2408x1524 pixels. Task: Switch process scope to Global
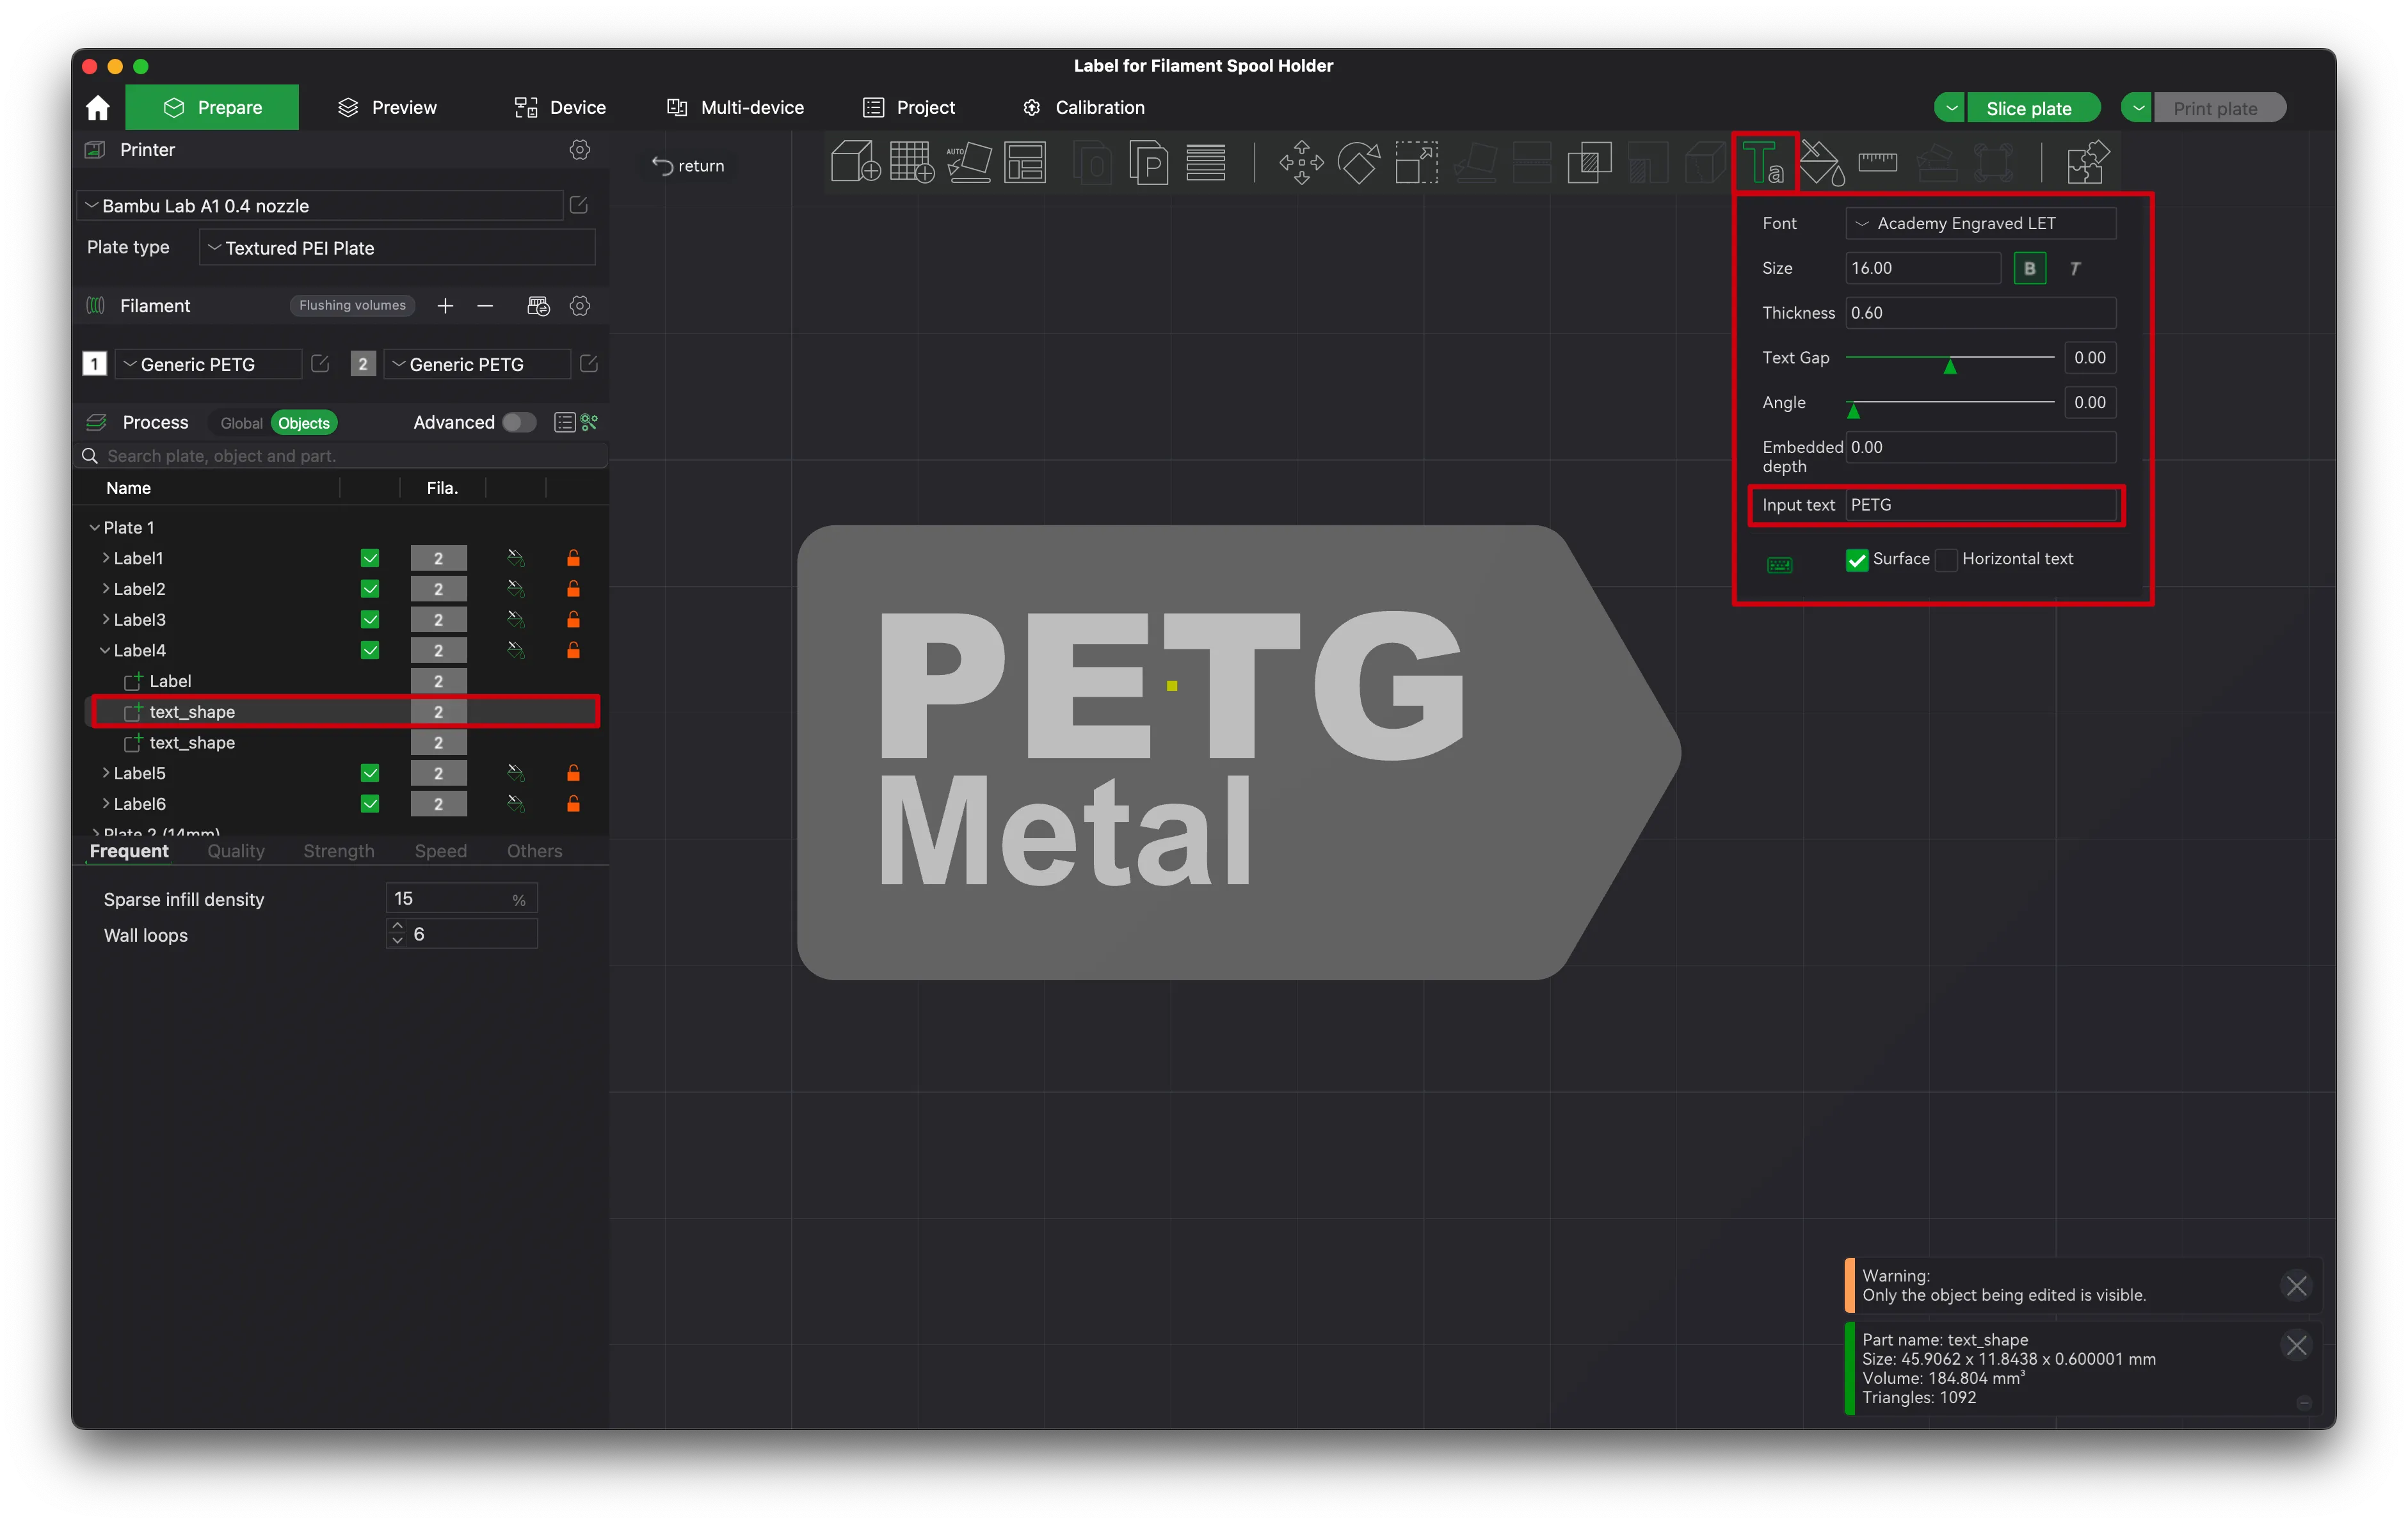[x=241, y=423]
